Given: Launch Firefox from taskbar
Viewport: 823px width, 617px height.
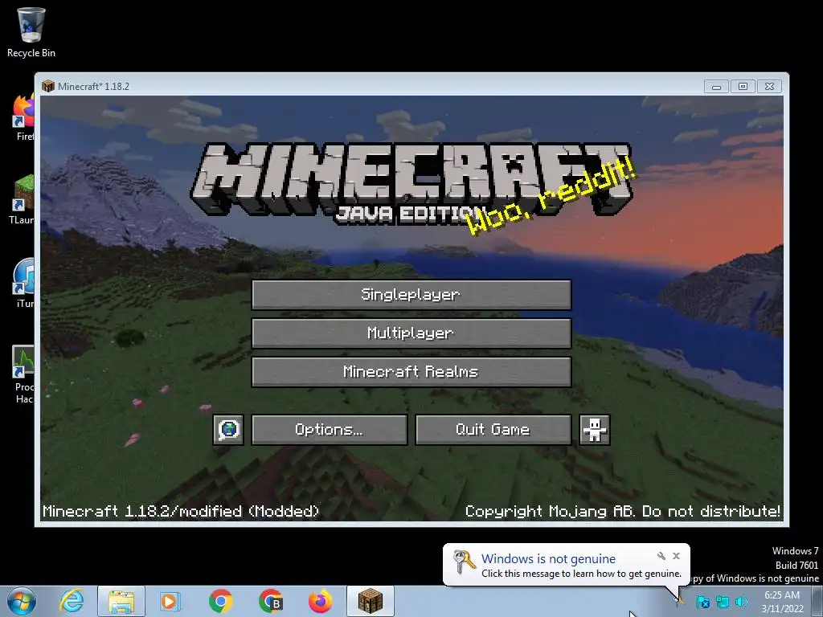Looking at the screenshot, I should tap(320, 601).
